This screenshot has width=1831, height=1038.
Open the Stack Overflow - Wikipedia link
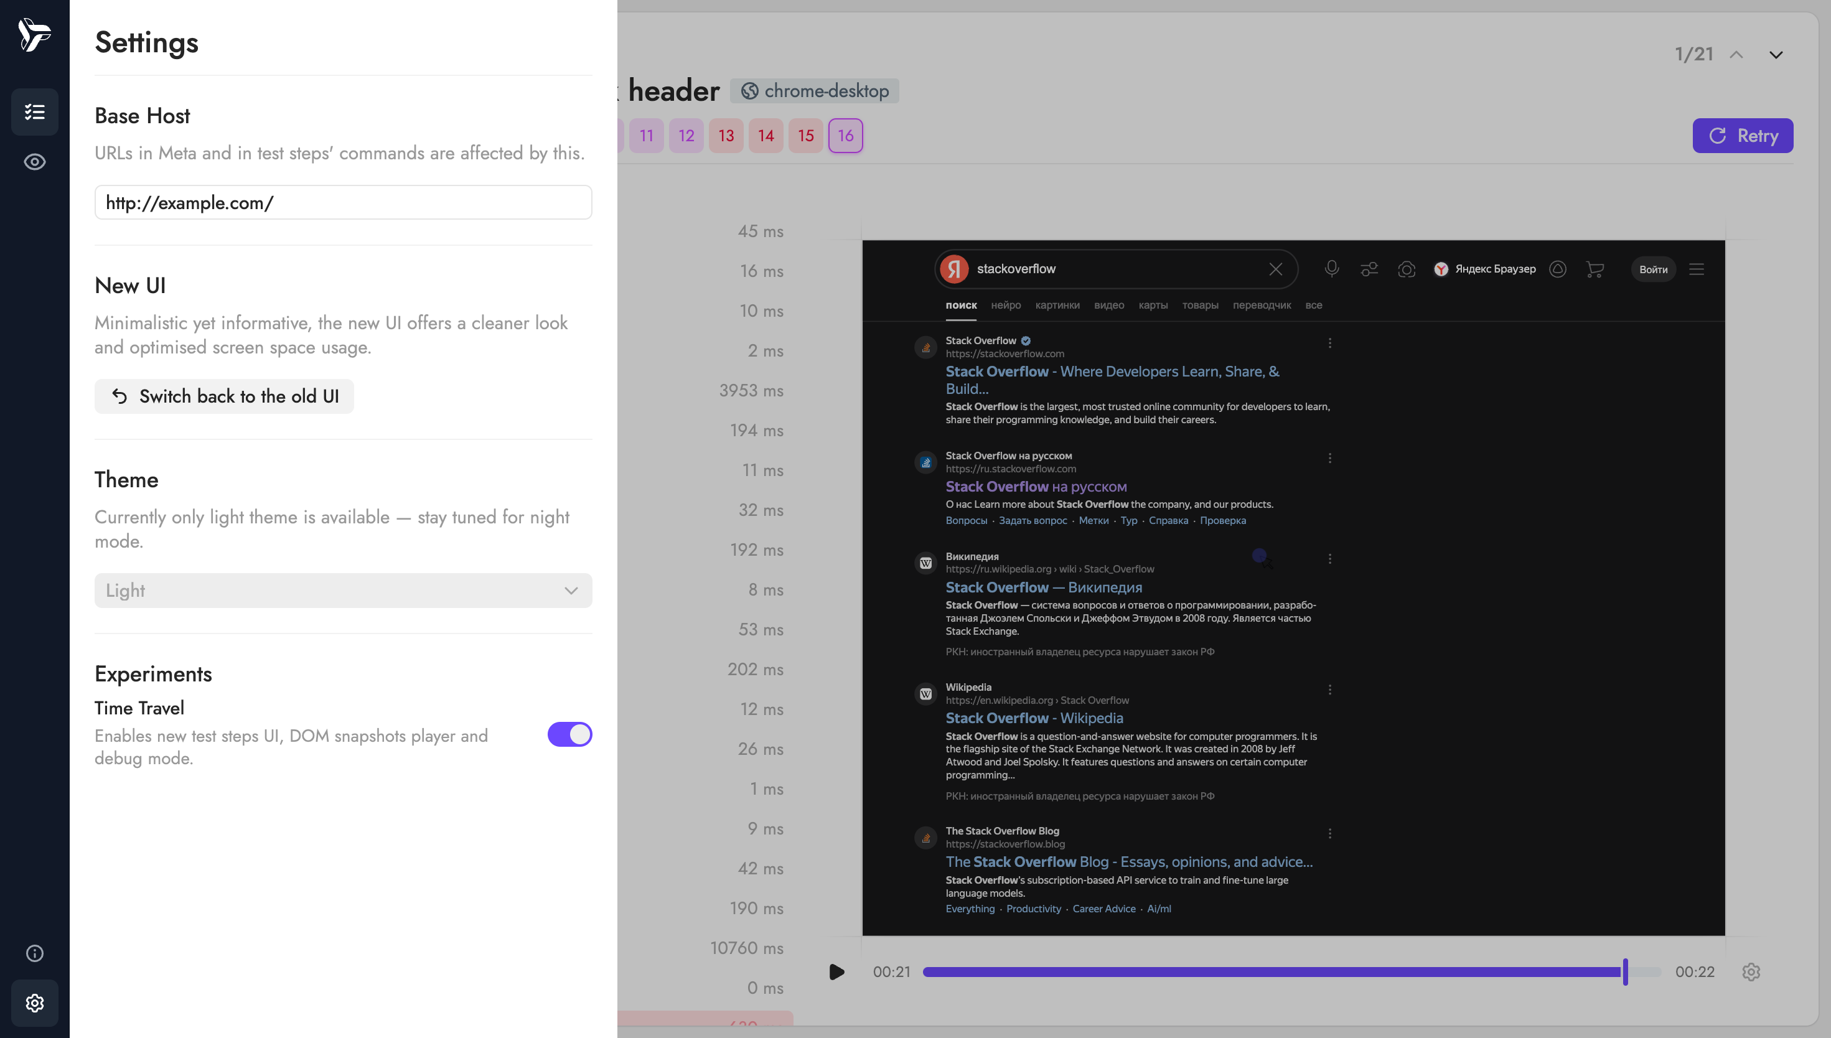coord(1034,718)
